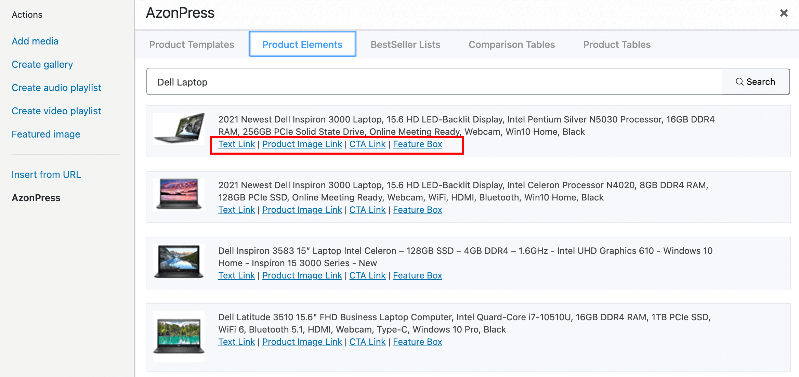Focus the Dell Laptop search field

tap(434, 81)
